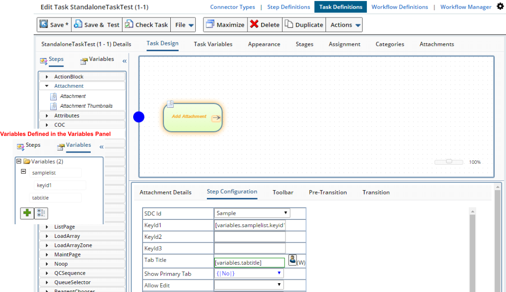Click the user icon next to Tab Title
Image resolution: width=506 pixels, height=292 pixels.
293,260
